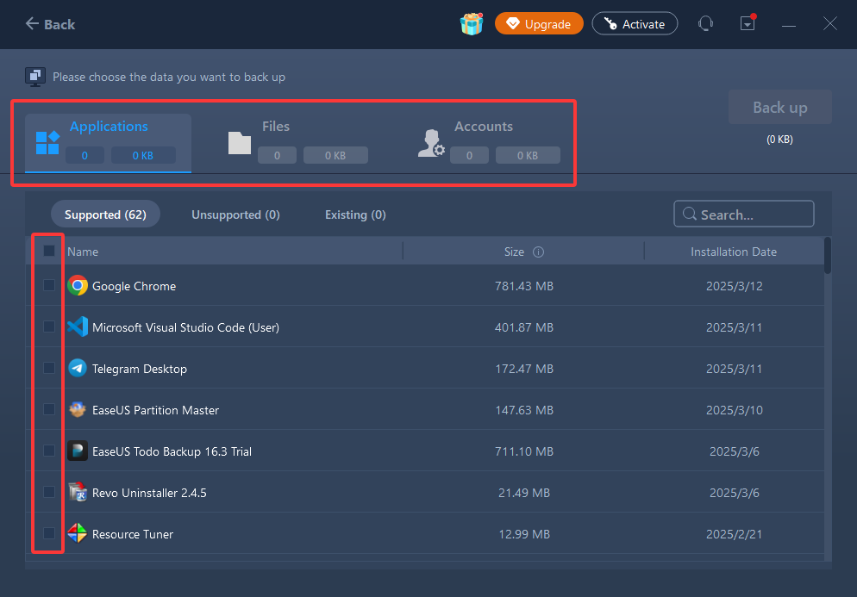
Task: Check the EaseUS Partition Master checkbox
Action: point(49,409)
